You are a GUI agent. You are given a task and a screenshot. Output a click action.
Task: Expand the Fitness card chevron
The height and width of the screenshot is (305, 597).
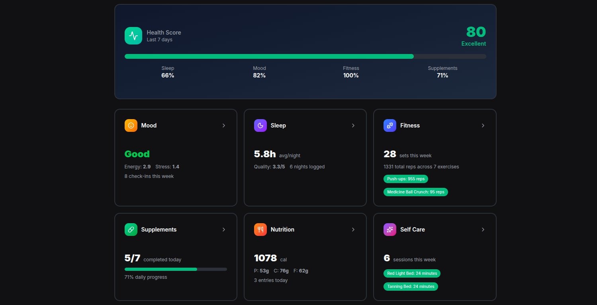tap(483, 125)
